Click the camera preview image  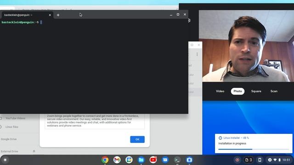point(246,46)
